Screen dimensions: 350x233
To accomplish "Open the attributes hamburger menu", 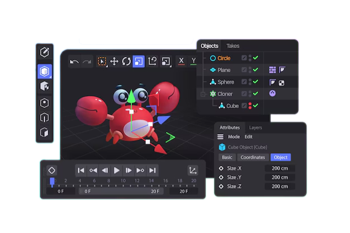I will point(220,136).
